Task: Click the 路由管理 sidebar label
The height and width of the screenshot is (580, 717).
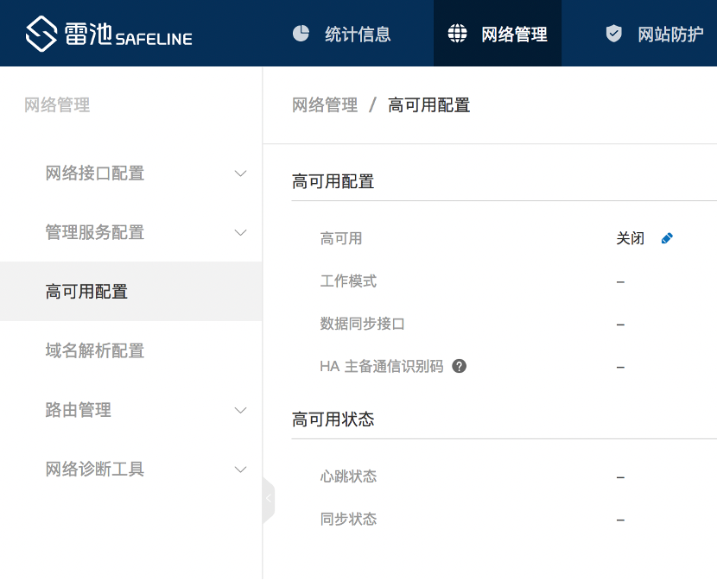Action: pos(79,410)
